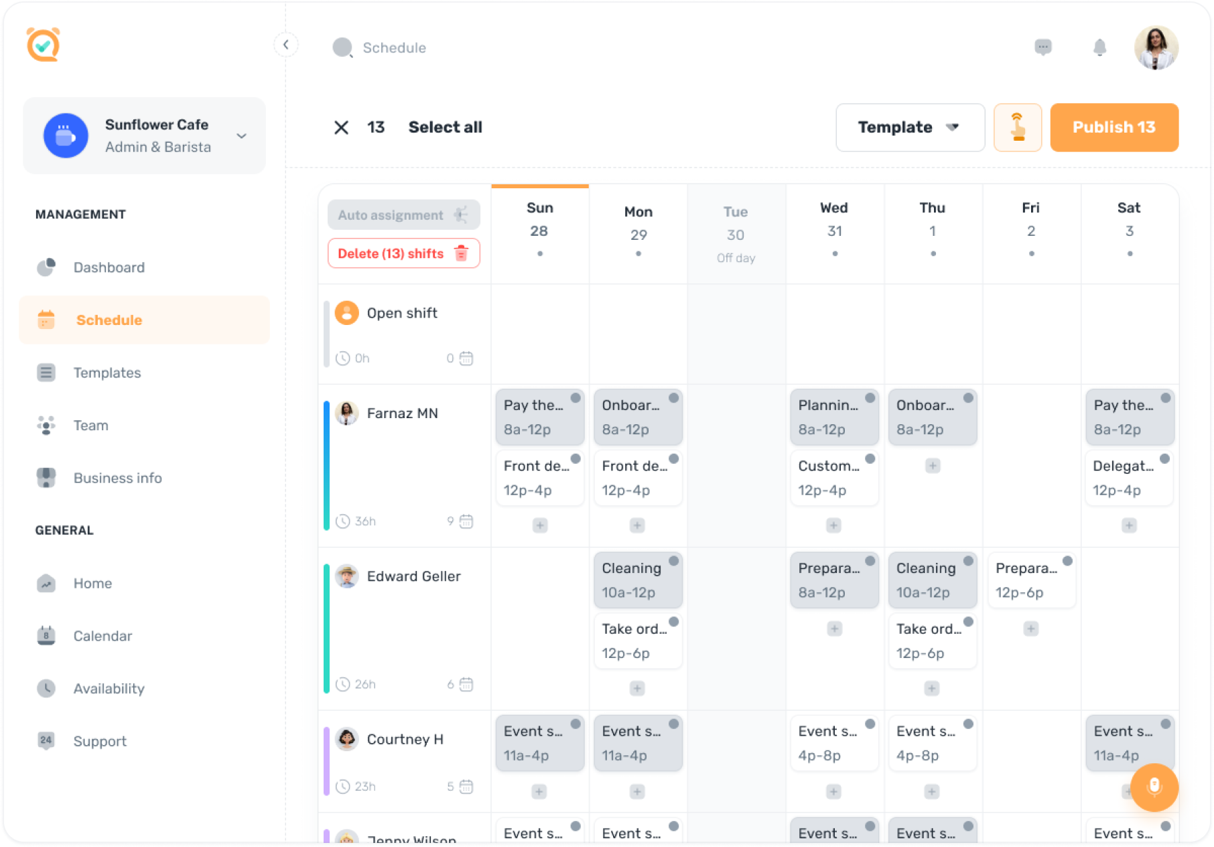
Task: Go to Templates in the sidebar
Action: [107, 373]
